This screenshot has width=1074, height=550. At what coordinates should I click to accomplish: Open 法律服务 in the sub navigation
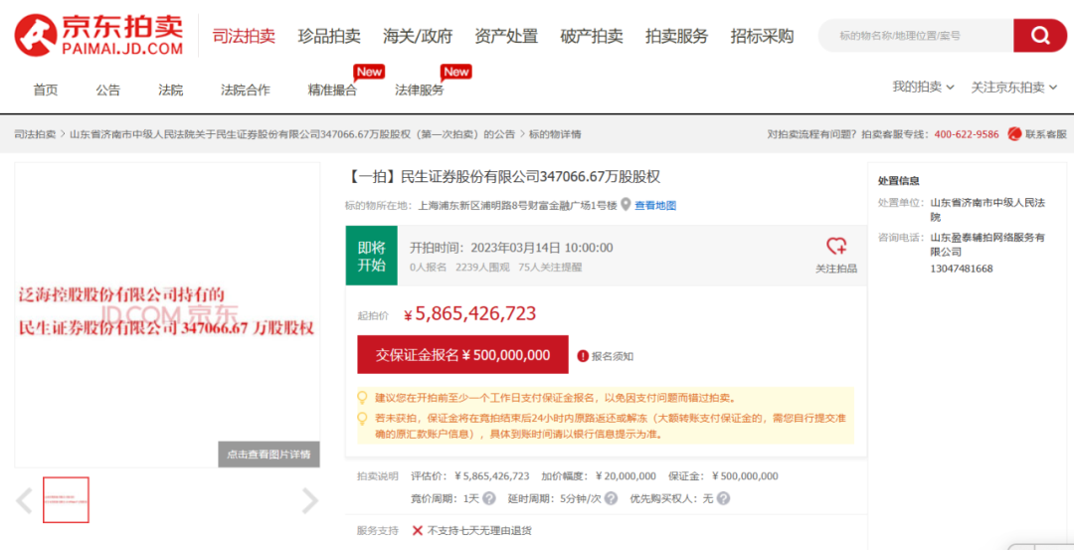click(420, 90)
